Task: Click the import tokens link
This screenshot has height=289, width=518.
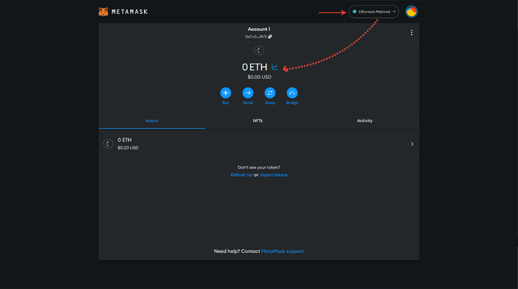Action: (x=274, y=175)
